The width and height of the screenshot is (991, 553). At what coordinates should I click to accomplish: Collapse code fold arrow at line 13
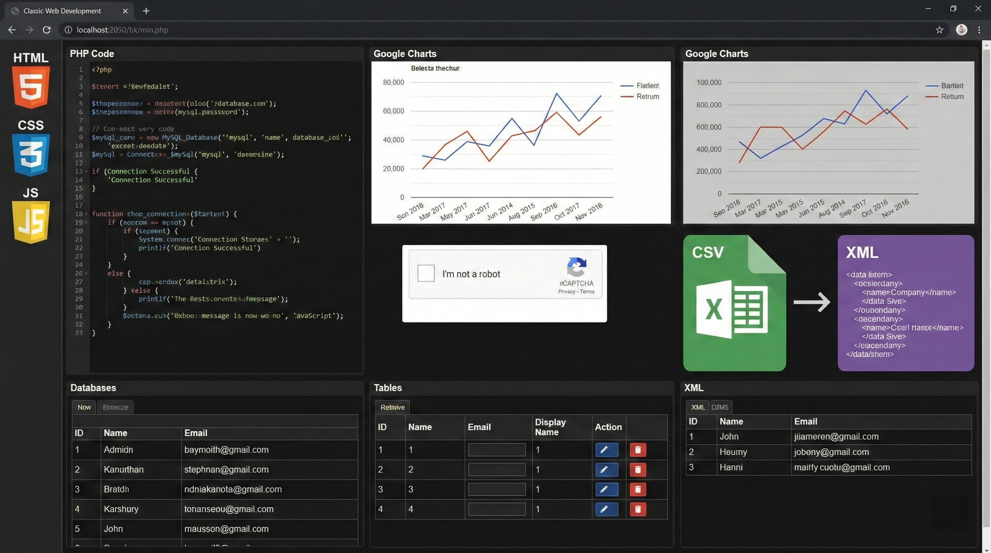pos(86,171)
